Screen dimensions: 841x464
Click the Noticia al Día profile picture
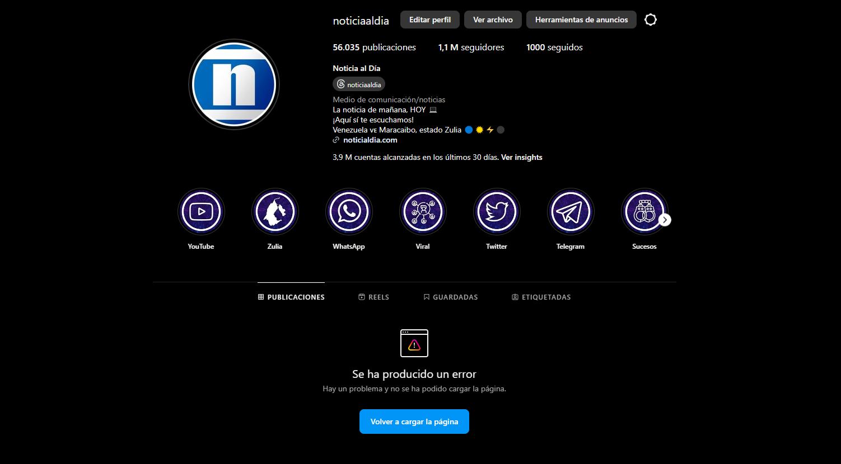tap(234, 84)
